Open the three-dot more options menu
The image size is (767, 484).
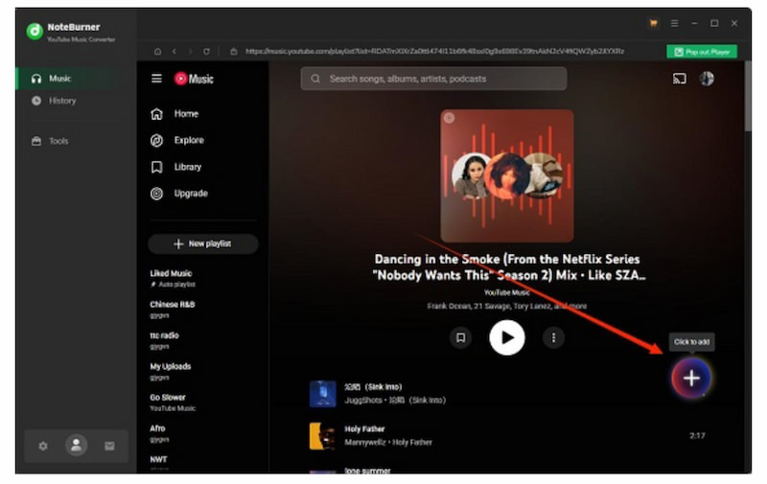pyautogui.click(x=553, y=337)
